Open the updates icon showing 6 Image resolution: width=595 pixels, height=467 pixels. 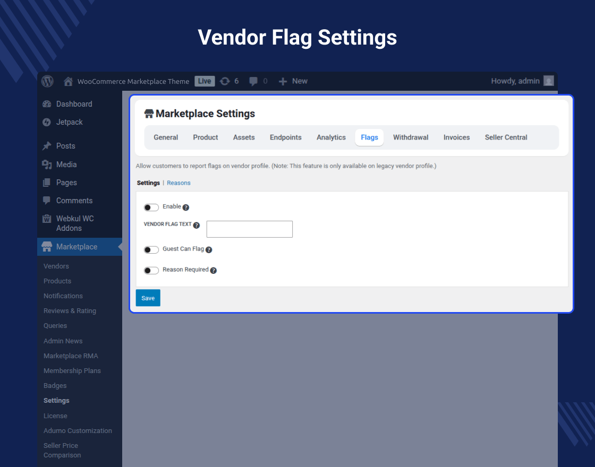(x=225, y=81)
